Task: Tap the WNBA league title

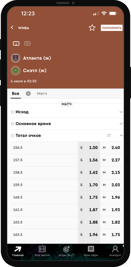Action: (x=24, y=28)
